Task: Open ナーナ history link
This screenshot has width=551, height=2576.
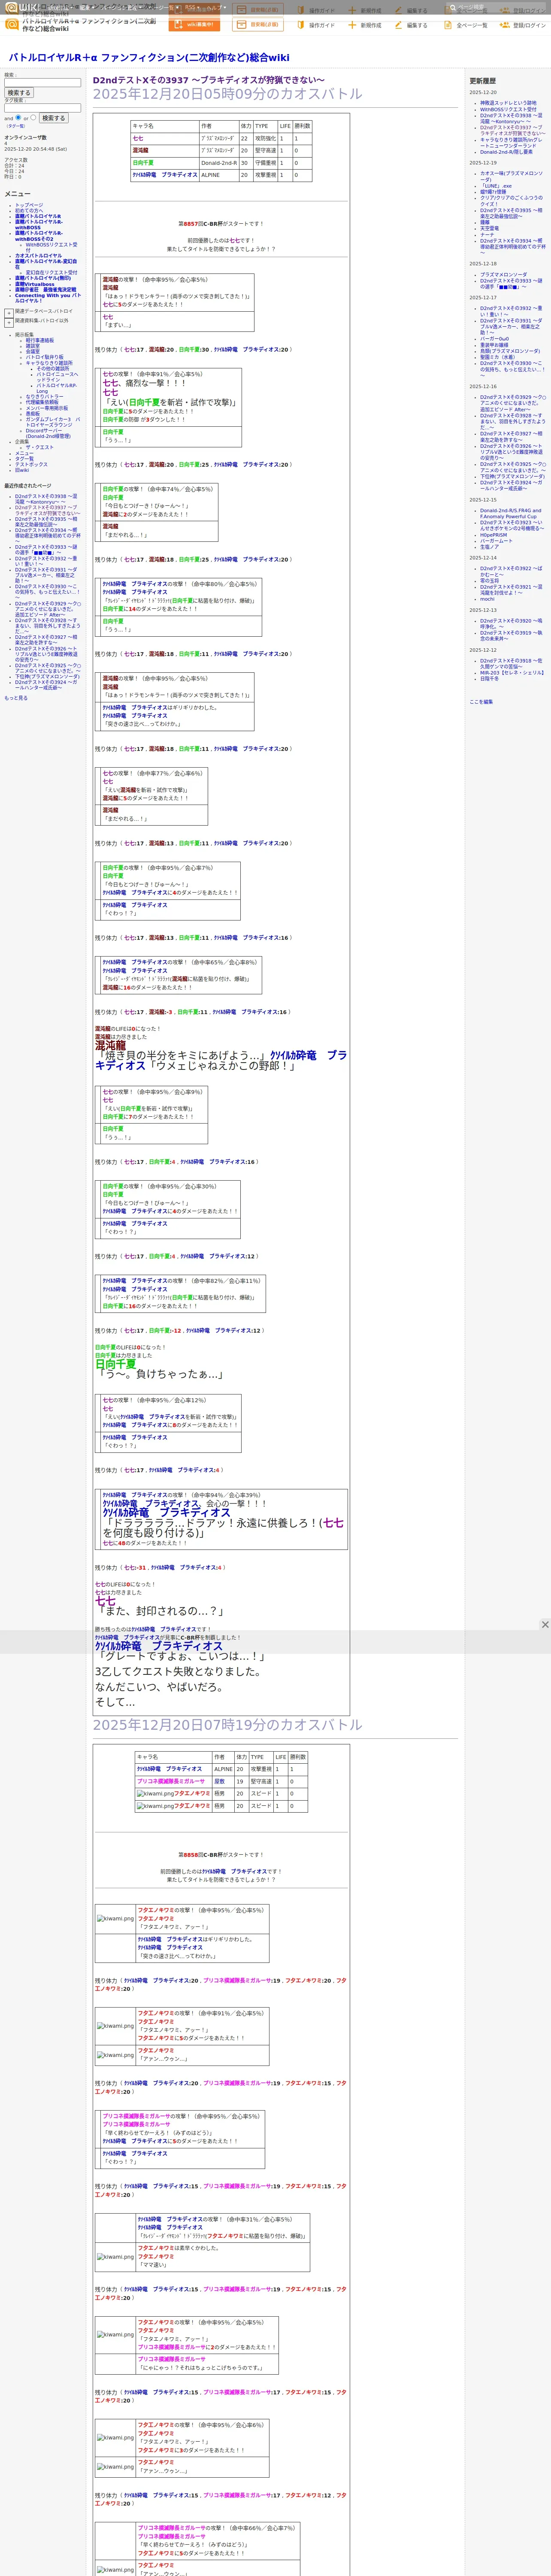Action: click(487, 234)
